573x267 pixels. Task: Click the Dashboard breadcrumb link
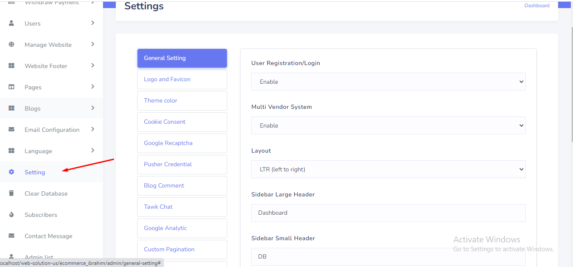click(536, 6)
